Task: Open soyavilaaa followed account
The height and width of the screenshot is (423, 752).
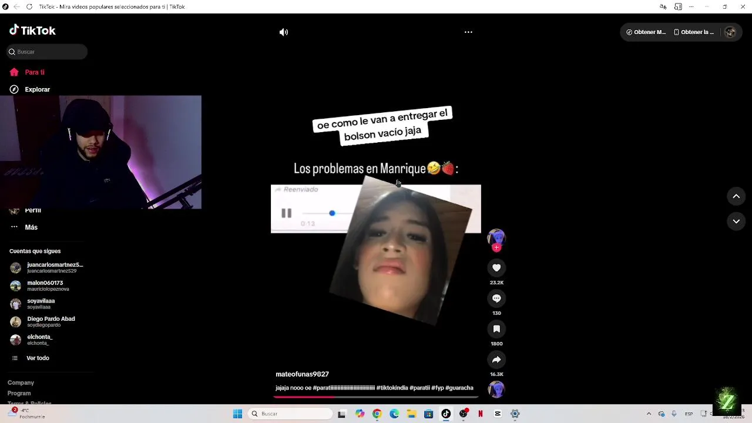Action: (x=33, y=304)
